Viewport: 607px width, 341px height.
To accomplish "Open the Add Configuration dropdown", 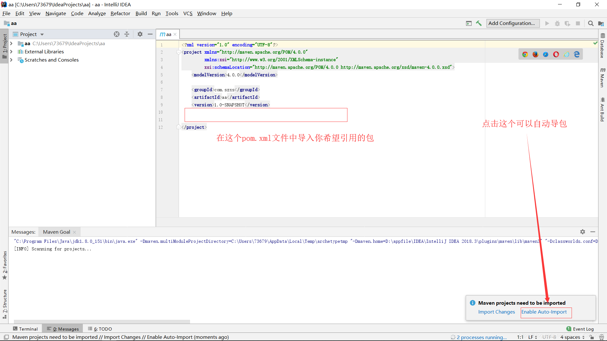I will (513, 23).
